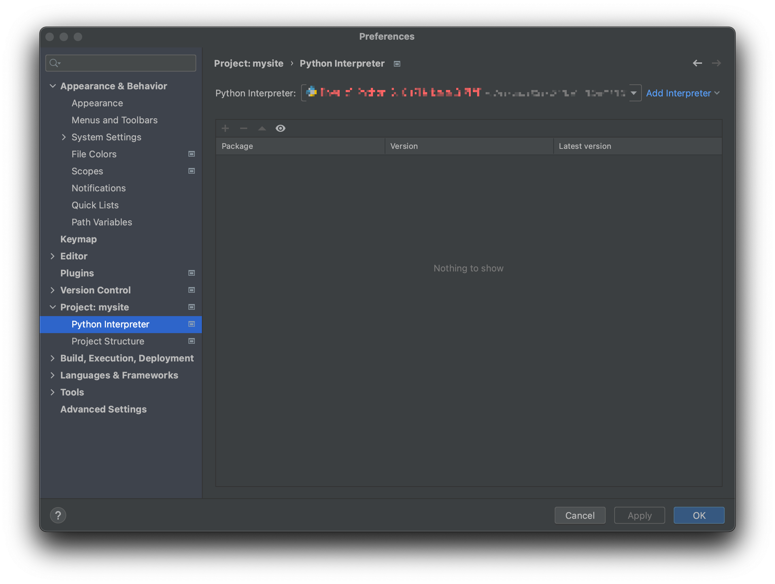
Task: Click project-level icon next to Plugins
Action: (192, 273)
